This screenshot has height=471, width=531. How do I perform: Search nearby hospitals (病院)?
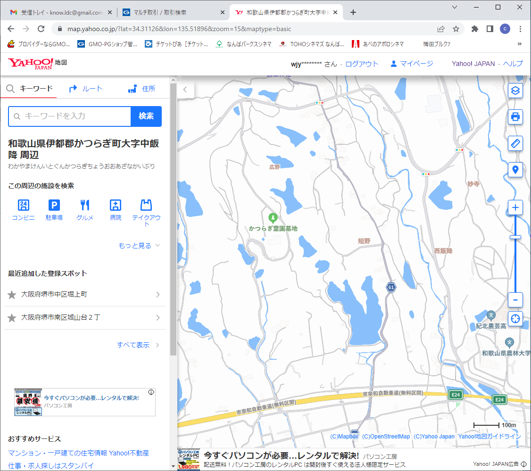tap(116, 210)
